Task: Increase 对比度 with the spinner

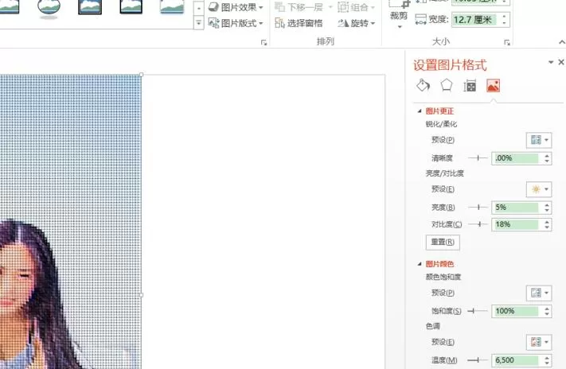Action: (547, 222)
